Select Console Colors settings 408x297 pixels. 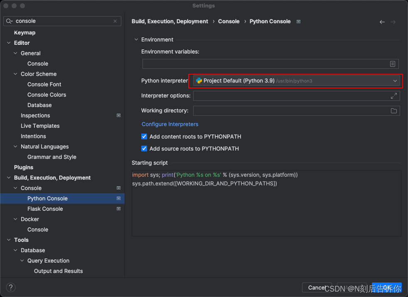point(47,95)
